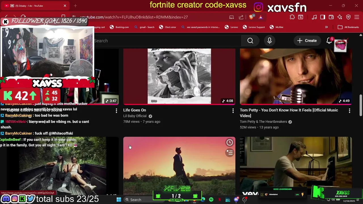363x204 pixels.
Task: Open the Leo AI sparkle icon
Action: coord(340,17)
